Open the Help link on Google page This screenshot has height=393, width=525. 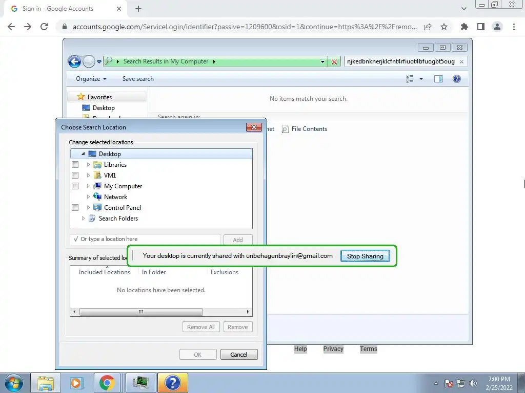coord(300,349)
